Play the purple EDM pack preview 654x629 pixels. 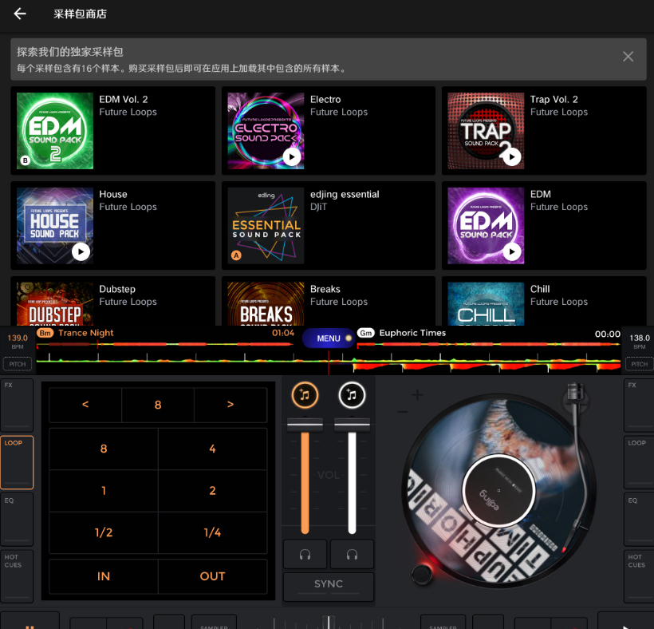coord(511,252)
